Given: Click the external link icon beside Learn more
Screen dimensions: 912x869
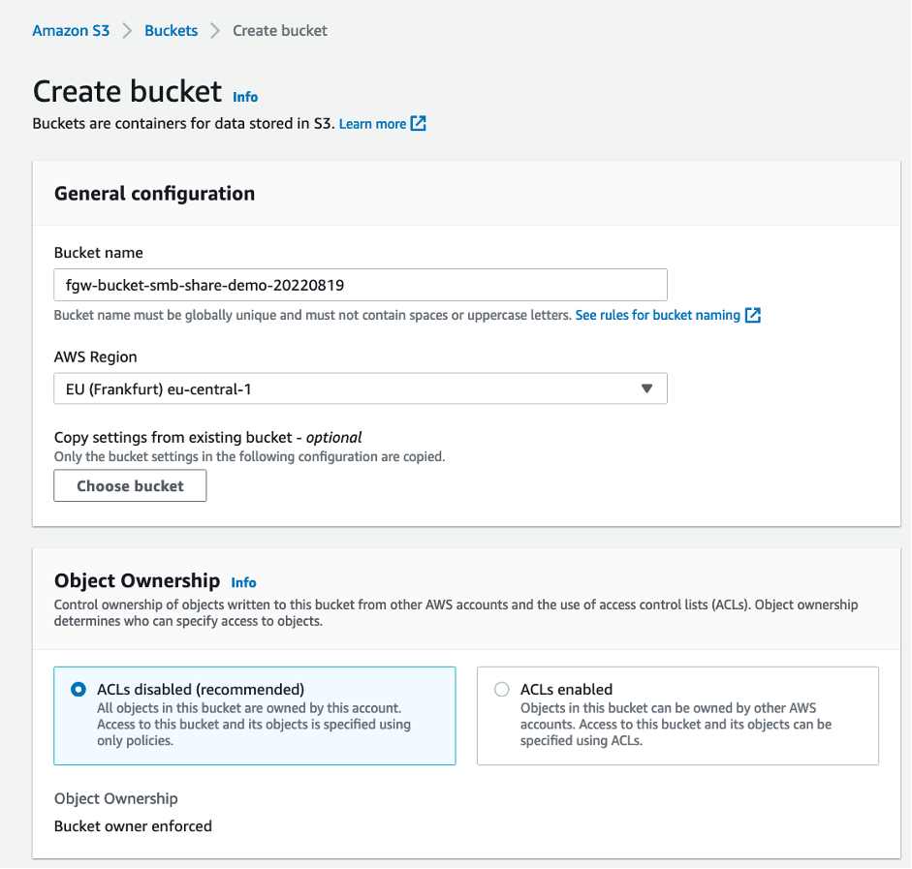Looking at the screenshot, I should click(418, 123).
